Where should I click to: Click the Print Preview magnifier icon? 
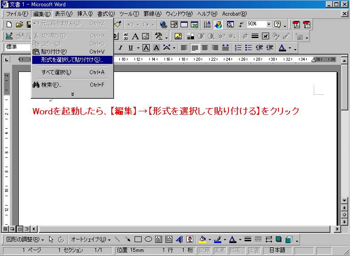point(230,24)
